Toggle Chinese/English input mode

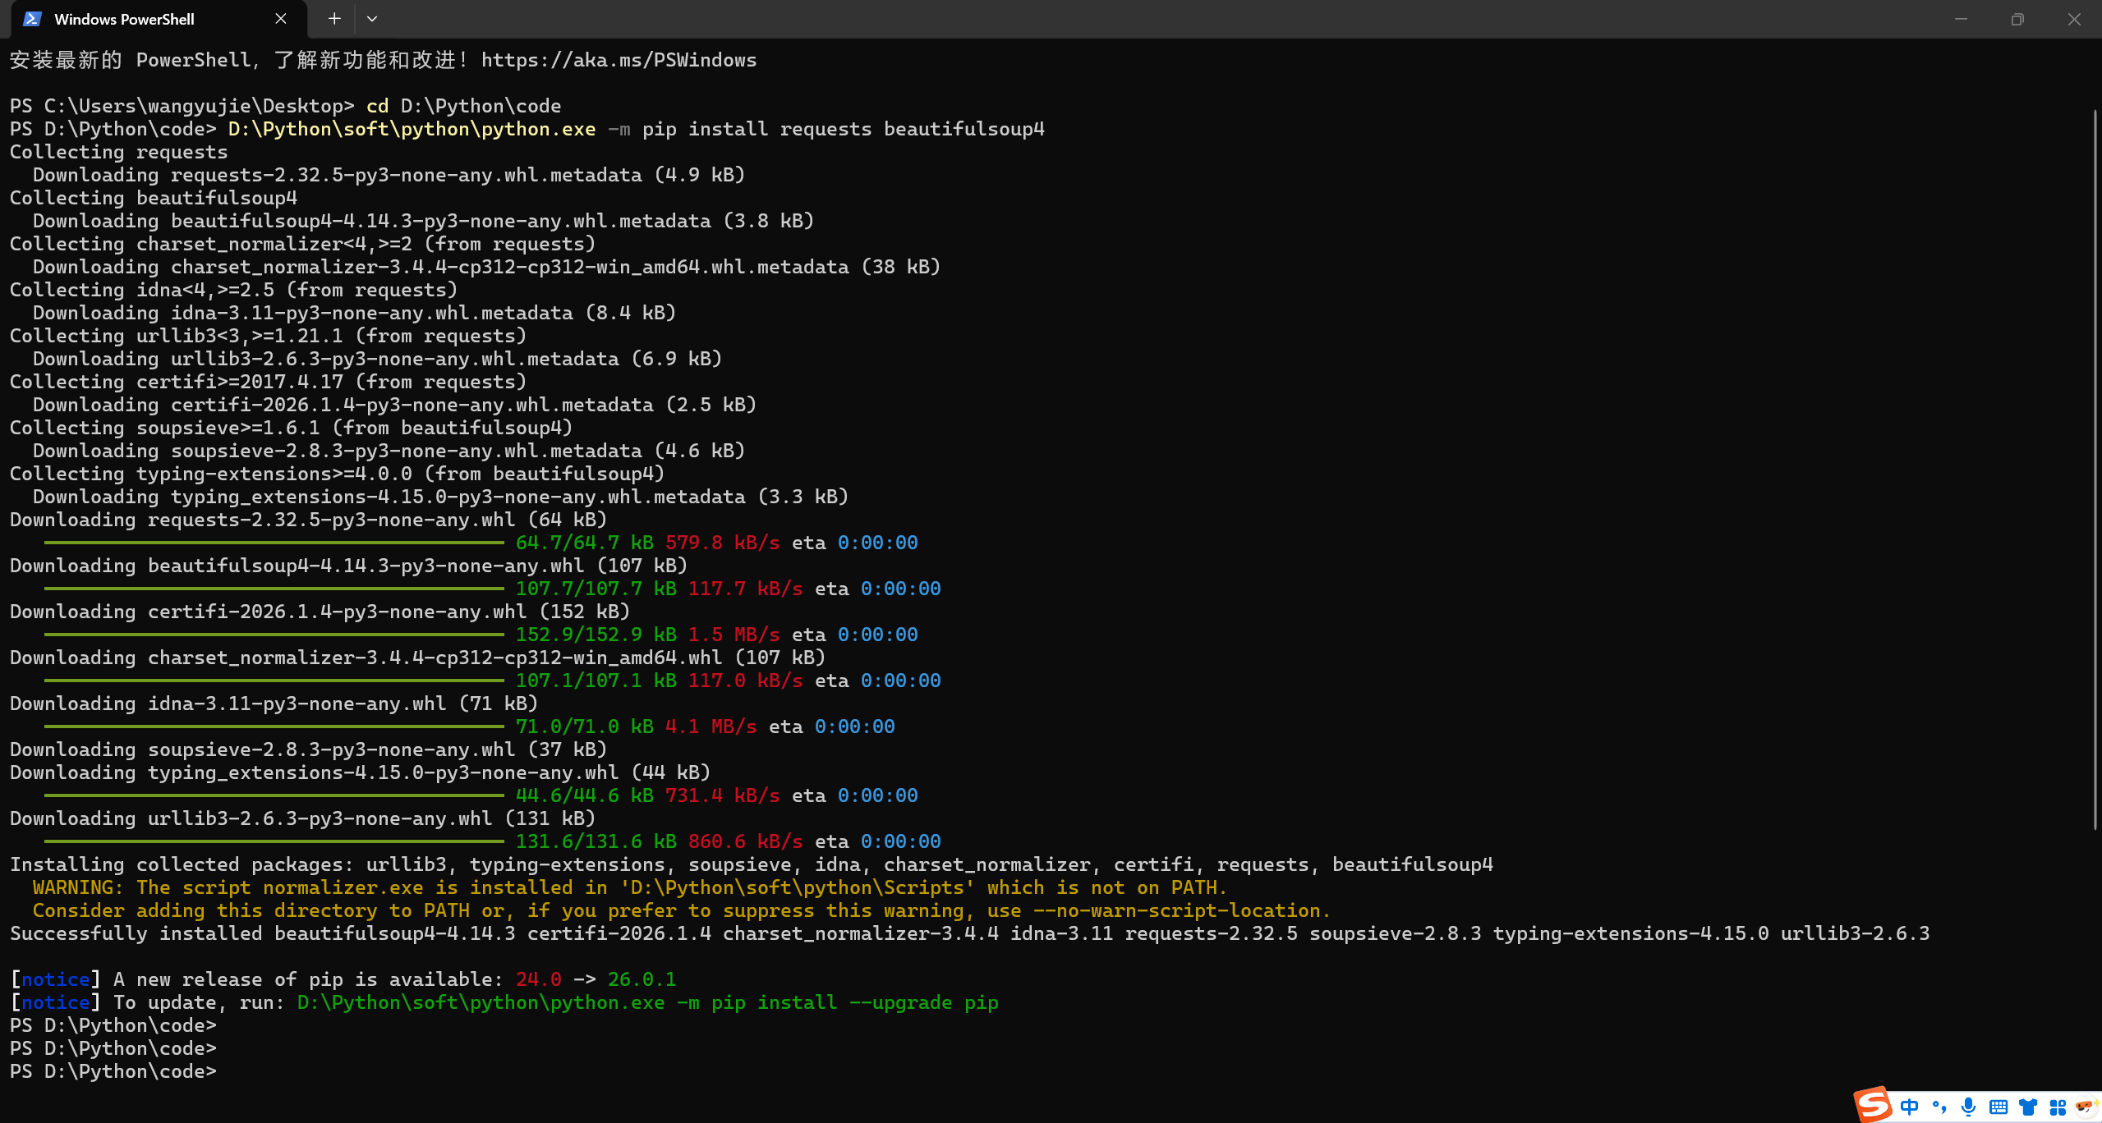1910,1107
